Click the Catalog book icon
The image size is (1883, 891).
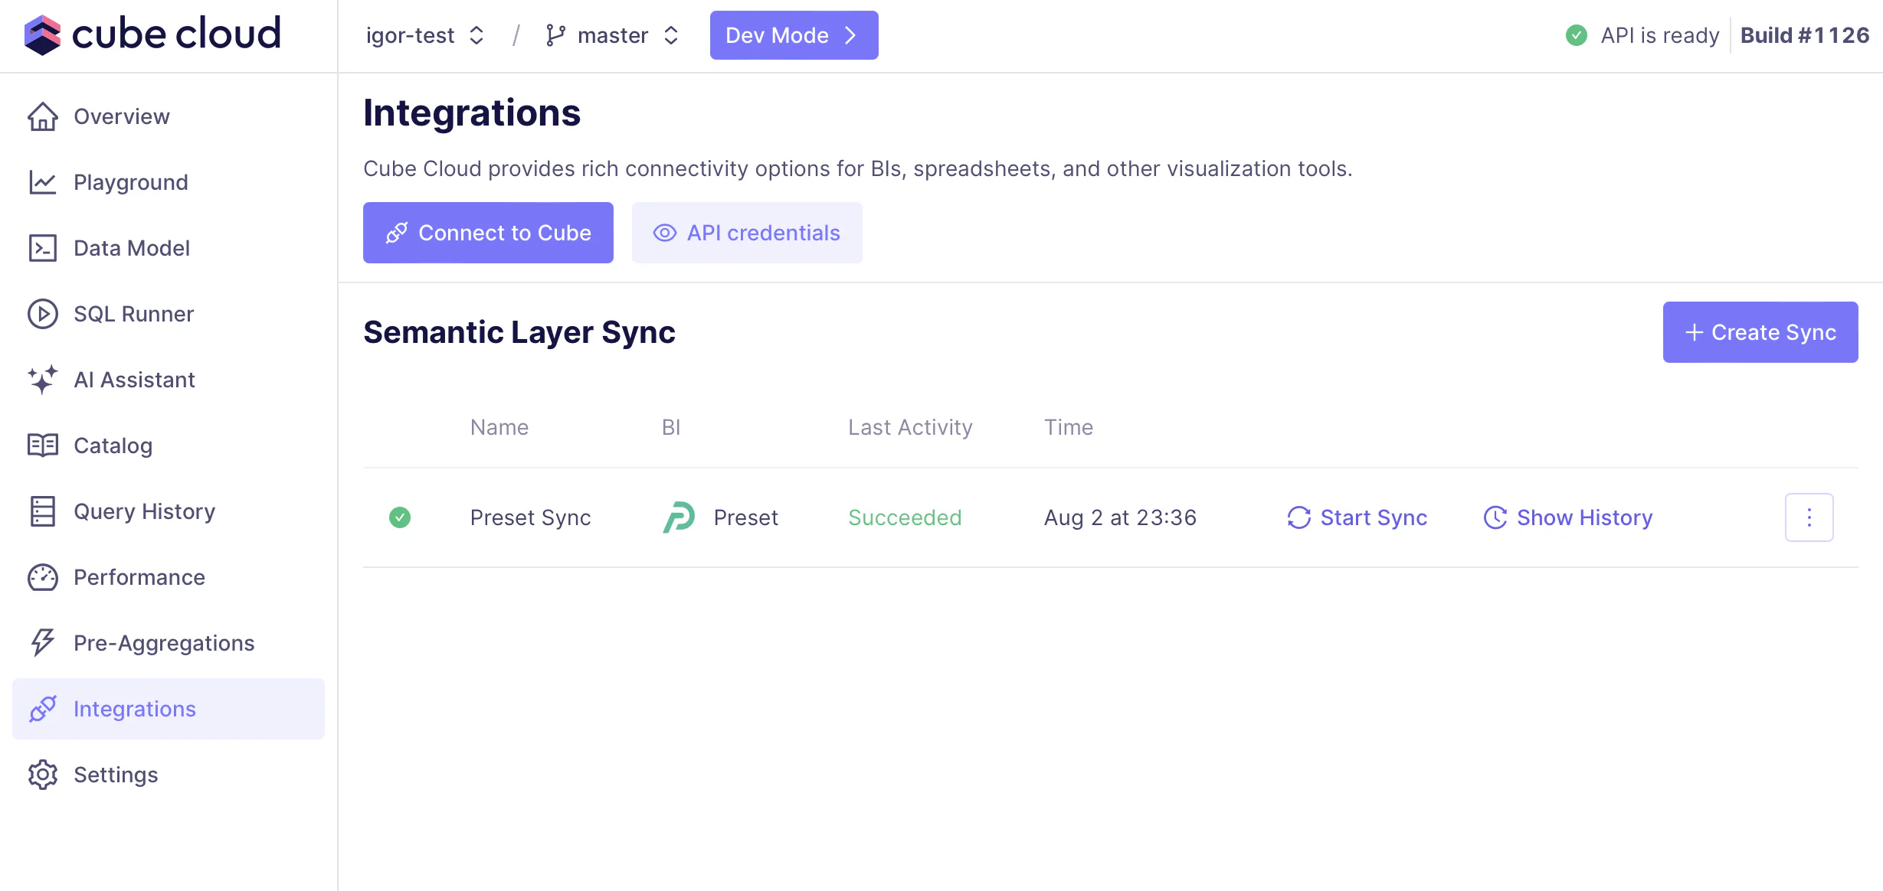click(42, 445)
